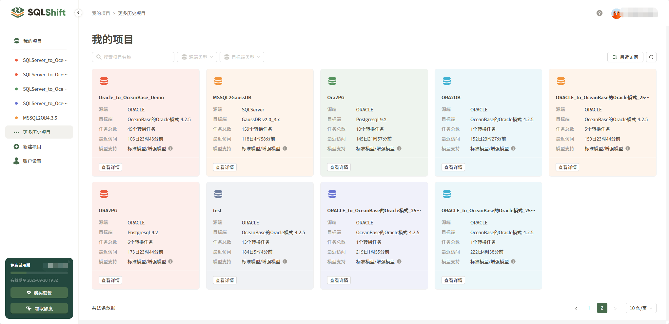Open the 目标端类型 dropdown filter
Screen dimensions: 669x324
242,57
